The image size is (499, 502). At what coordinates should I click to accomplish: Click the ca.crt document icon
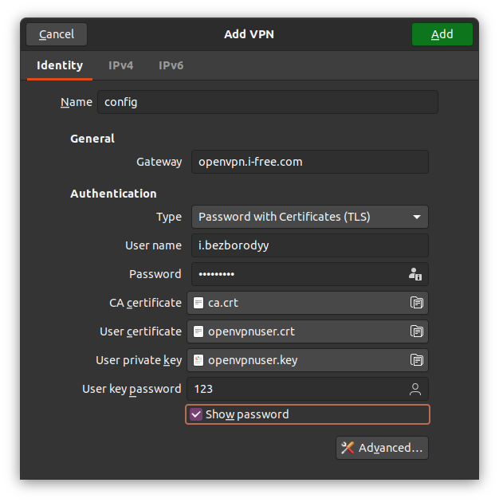pos(198,303)
